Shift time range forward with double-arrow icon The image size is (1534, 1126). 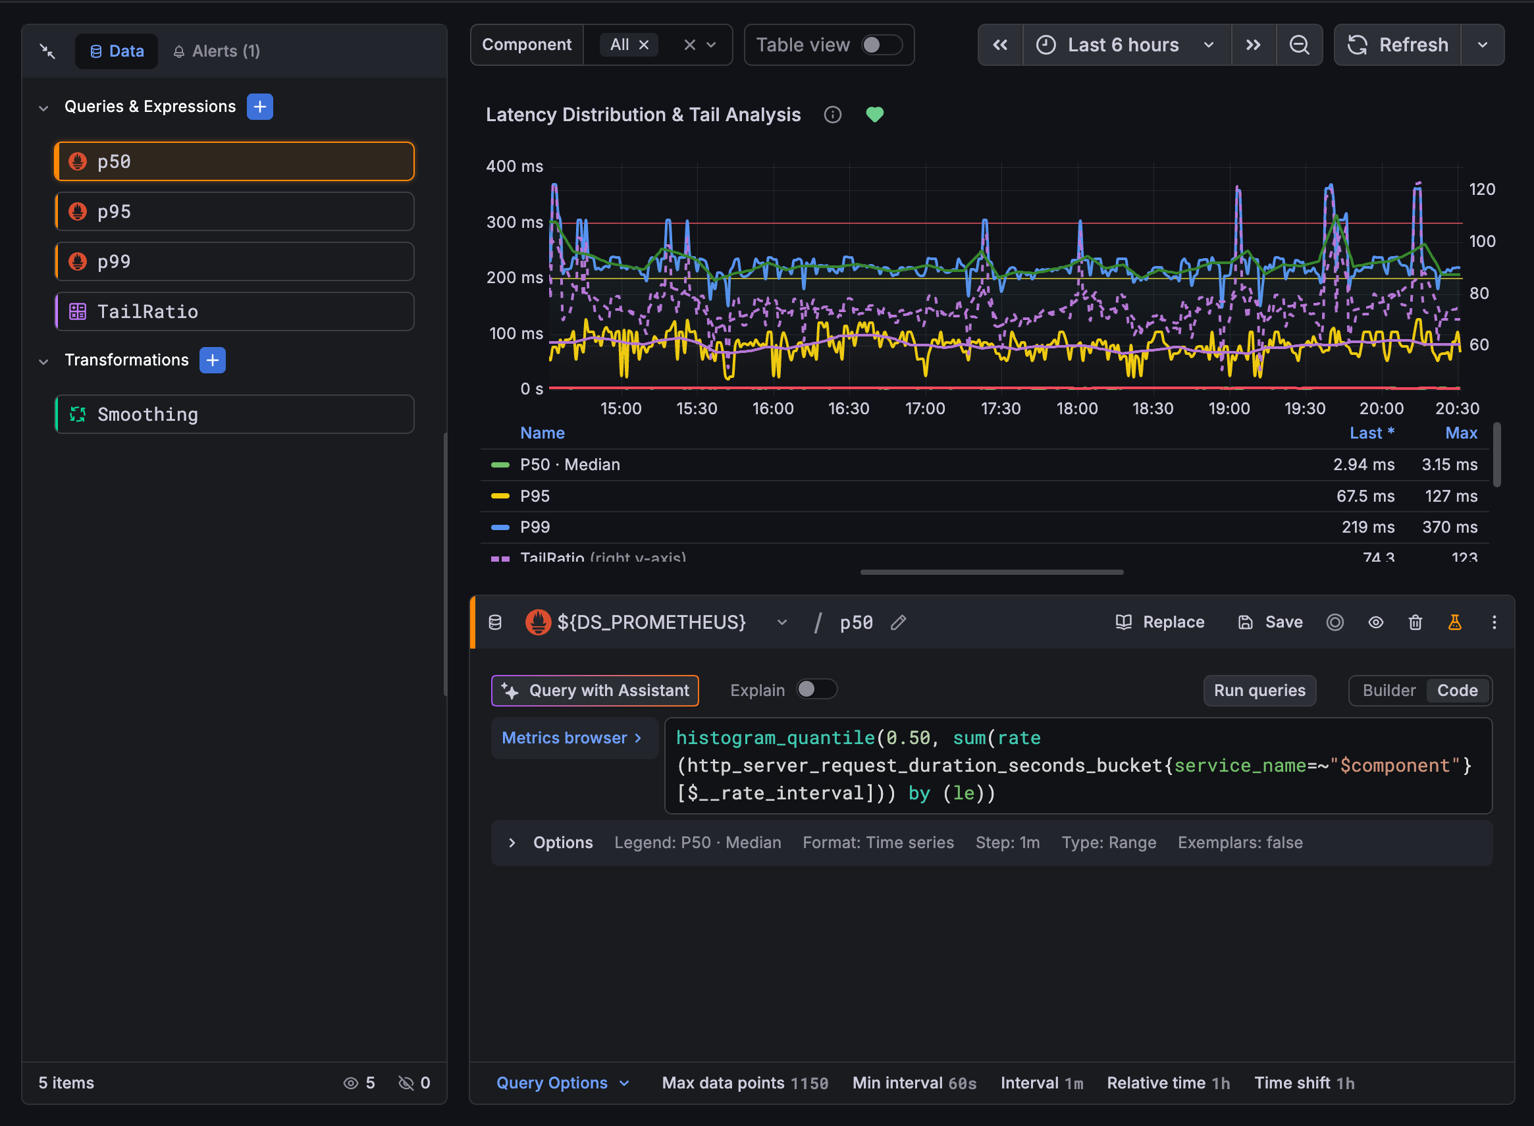tap(1254, 44)
